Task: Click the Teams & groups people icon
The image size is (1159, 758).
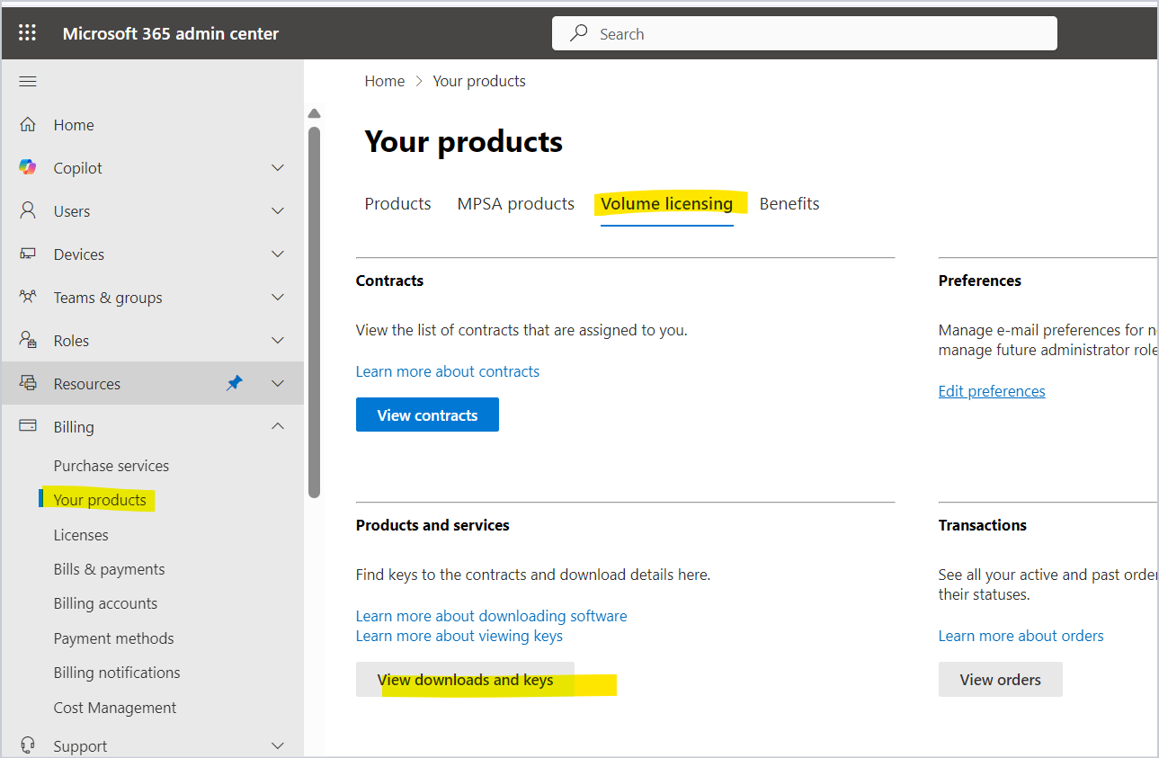Action: [x=28, y=298]
